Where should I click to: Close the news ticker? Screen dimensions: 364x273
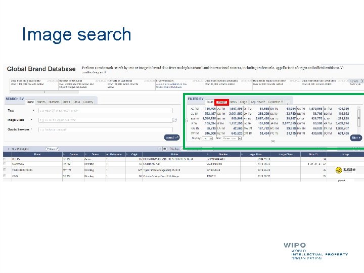pos(362,81)
